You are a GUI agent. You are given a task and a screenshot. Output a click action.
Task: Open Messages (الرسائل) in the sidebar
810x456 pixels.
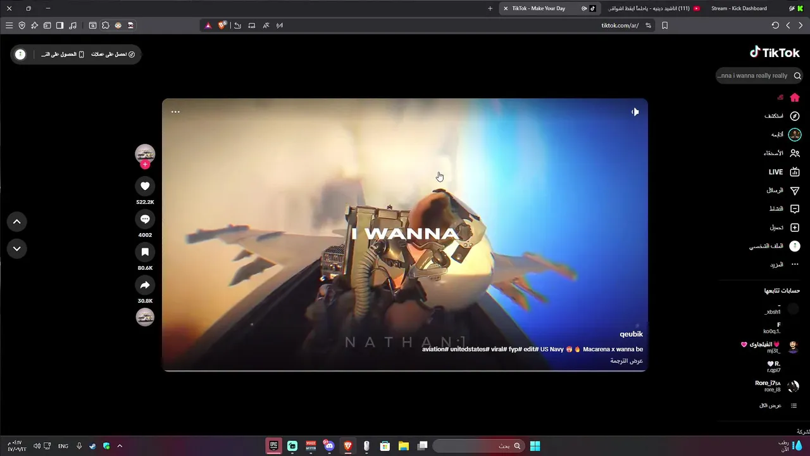tap(783, 191)
